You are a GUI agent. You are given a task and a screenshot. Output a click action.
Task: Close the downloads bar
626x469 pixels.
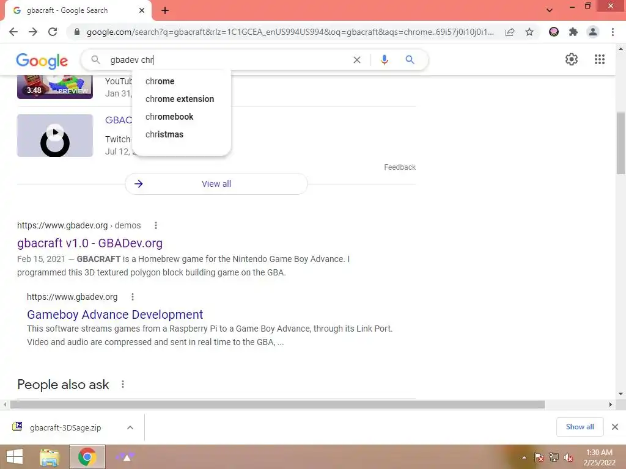615,427
